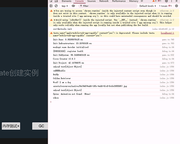Image resolution: width=180 pixels, height=144 pixels.
Task: Follow the localhost/:1 source link
Action: [167, 33]
